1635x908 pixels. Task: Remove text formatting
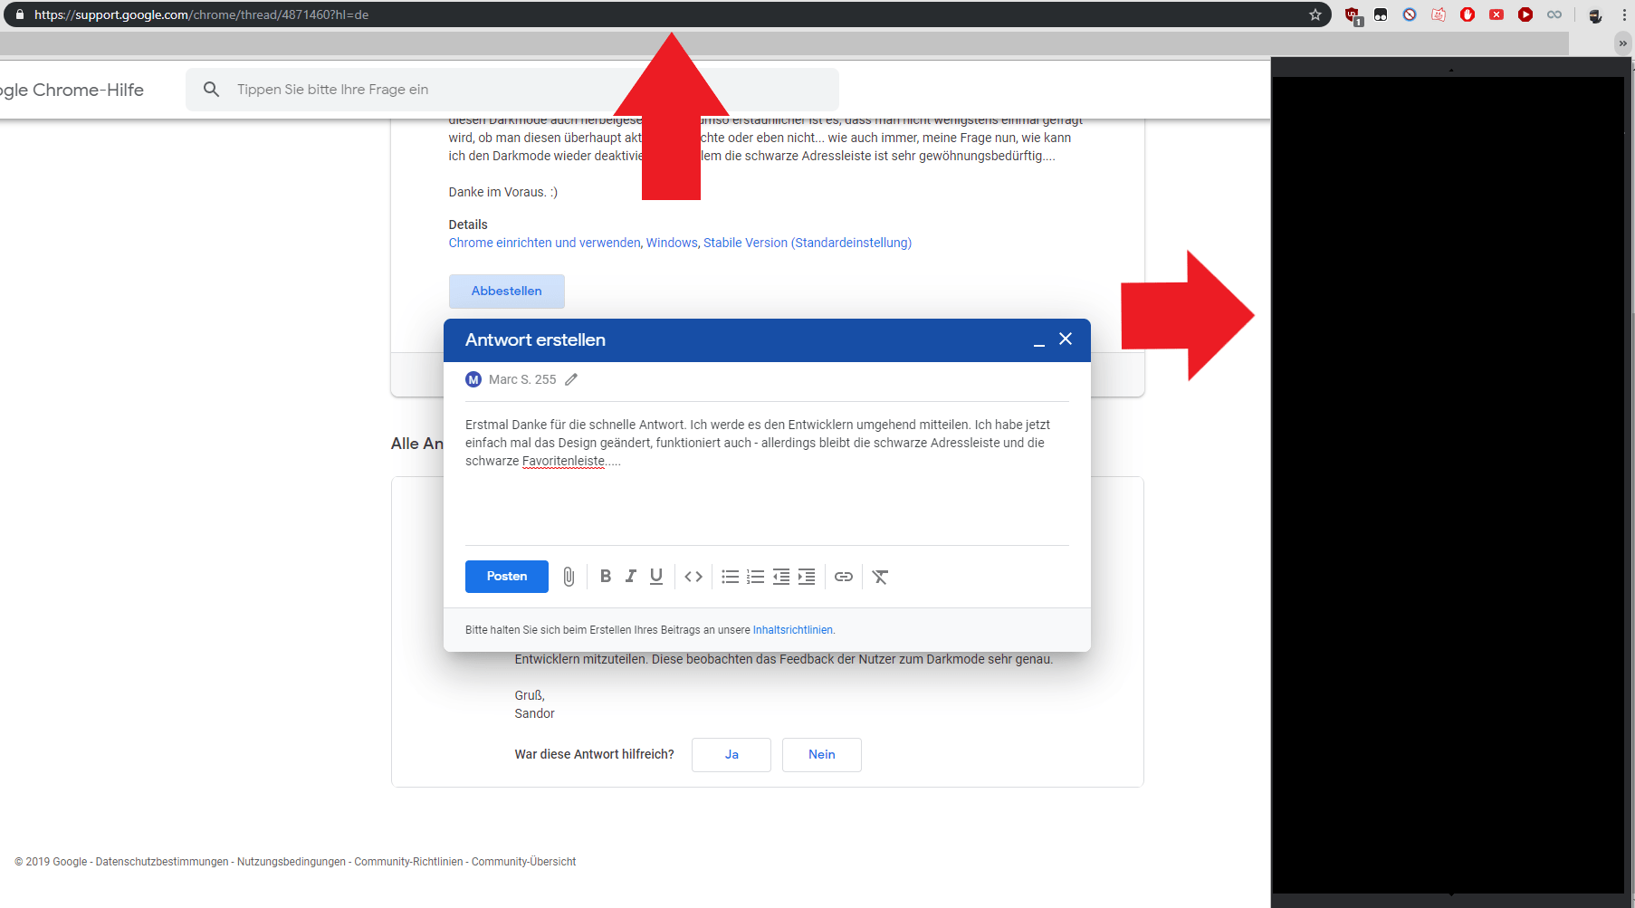[x=880, y=577]
